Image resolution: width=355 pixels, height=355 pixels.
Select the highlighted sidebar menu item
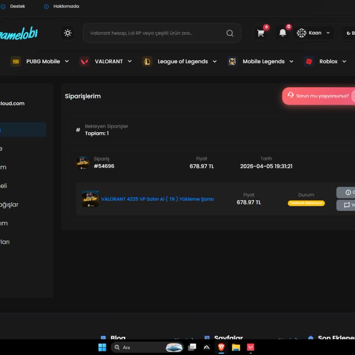pos(23,130)
